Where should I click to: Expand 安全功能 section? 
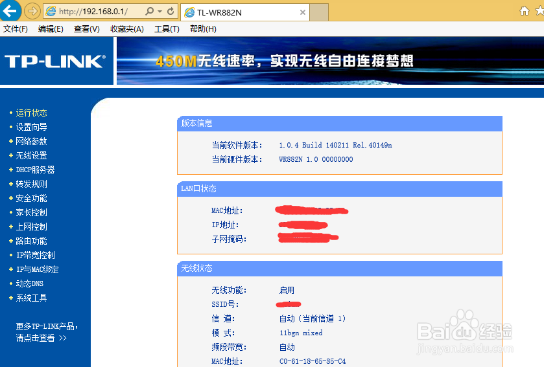[31, 198]
